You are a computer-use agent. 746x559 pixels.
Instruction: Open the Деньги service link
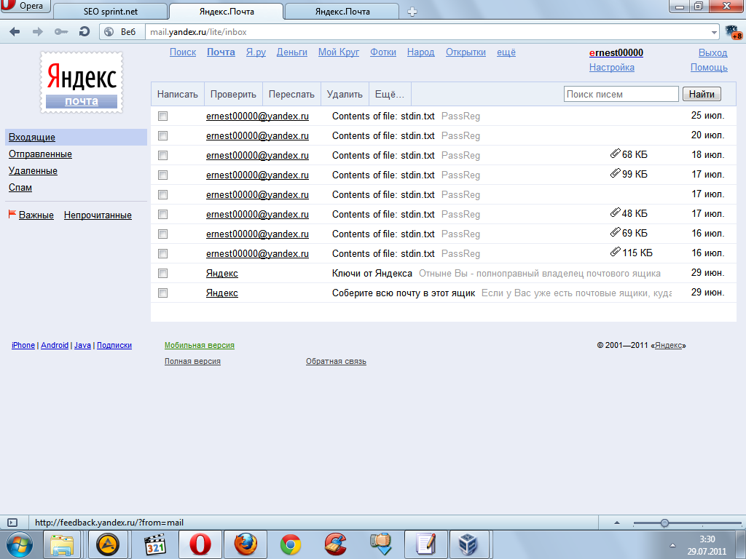(291, 52)
